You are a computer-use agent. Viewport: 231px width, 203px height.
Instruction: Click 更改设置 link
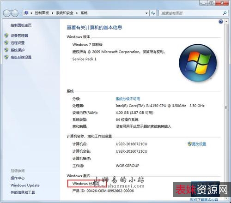coord(199,144)
